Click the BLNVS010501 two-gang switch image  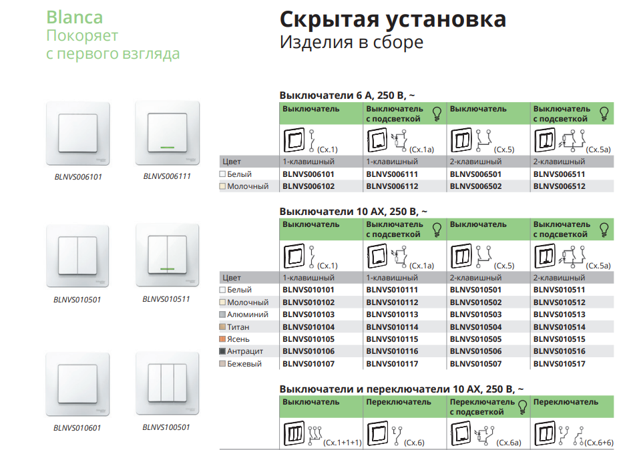click(77, 256)
